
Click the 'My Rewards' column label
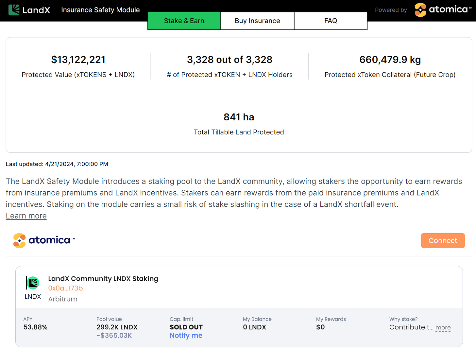331,319
